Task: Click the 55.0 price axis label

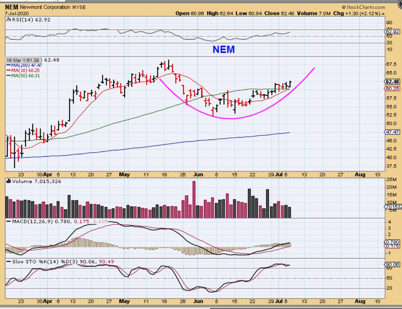Action: (391, 107)
